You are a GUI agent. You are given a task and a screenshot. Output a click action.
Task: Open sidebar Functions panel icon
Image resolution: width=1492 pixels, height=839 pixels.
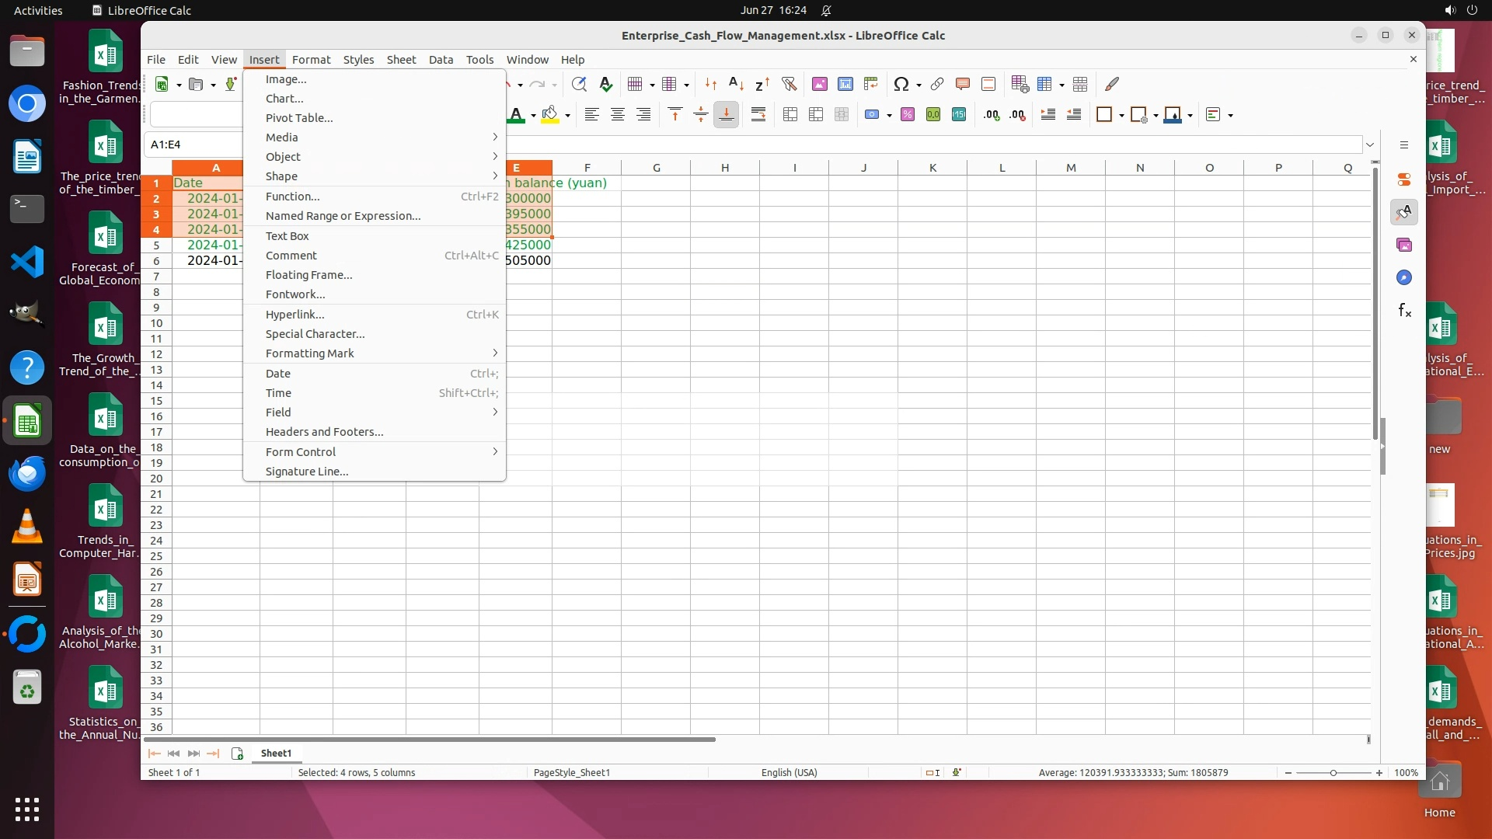coord(1404,311)
